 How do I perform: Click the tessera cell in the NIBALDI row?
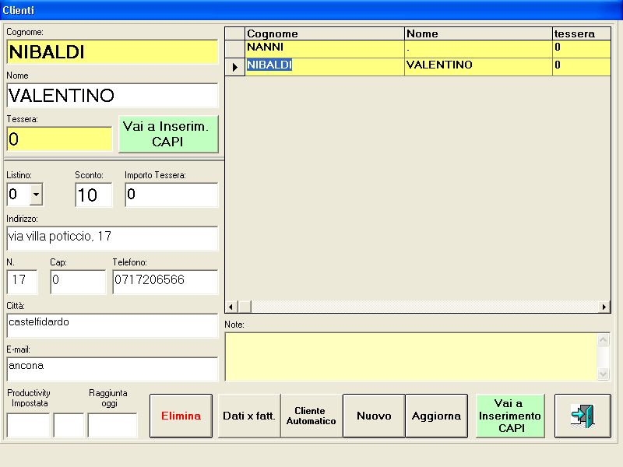point(582,67)
